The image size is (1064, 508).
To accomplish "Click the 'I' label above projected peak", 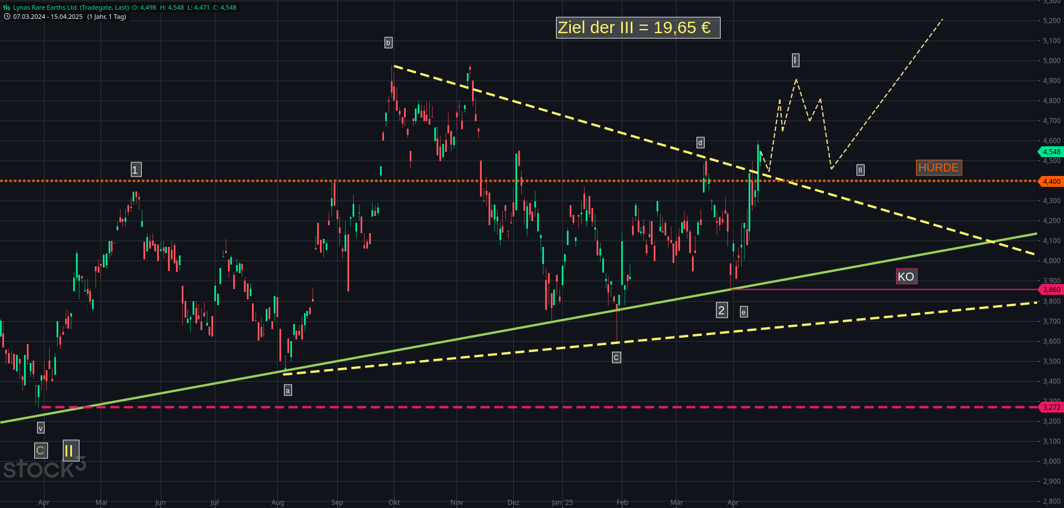I will coord(795,60).
